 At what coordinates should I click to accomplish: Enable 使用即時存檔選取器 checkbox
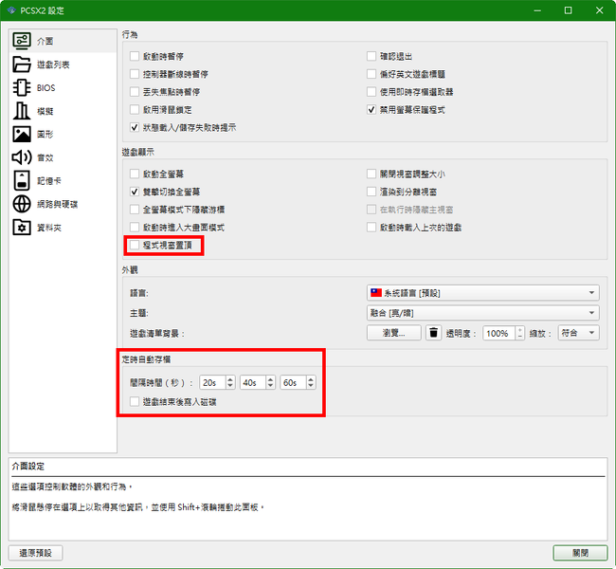(371, 92)
